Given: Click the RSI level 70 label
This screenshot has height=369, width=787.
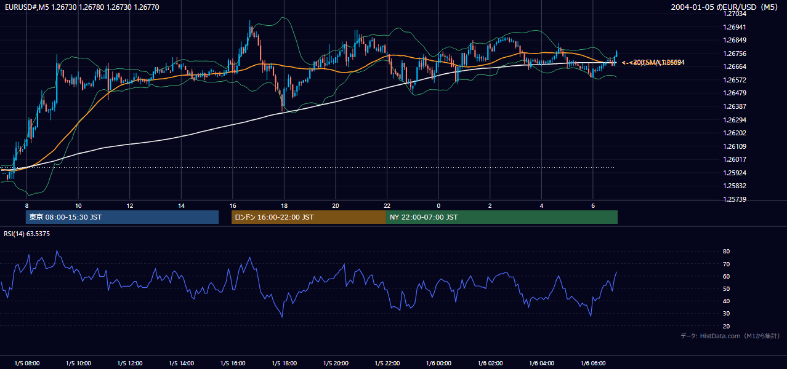Looking at the screenshot, I should pos(726,264).
